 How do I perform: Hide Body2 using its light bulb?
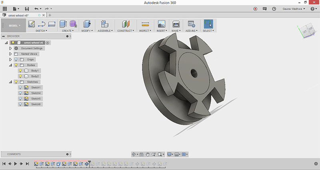click(20, 76)
